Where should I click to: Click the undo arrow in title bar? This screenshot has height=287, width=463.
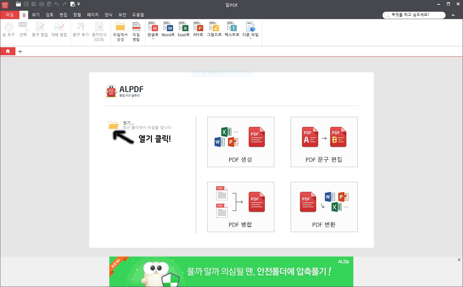tap(57, 4)
